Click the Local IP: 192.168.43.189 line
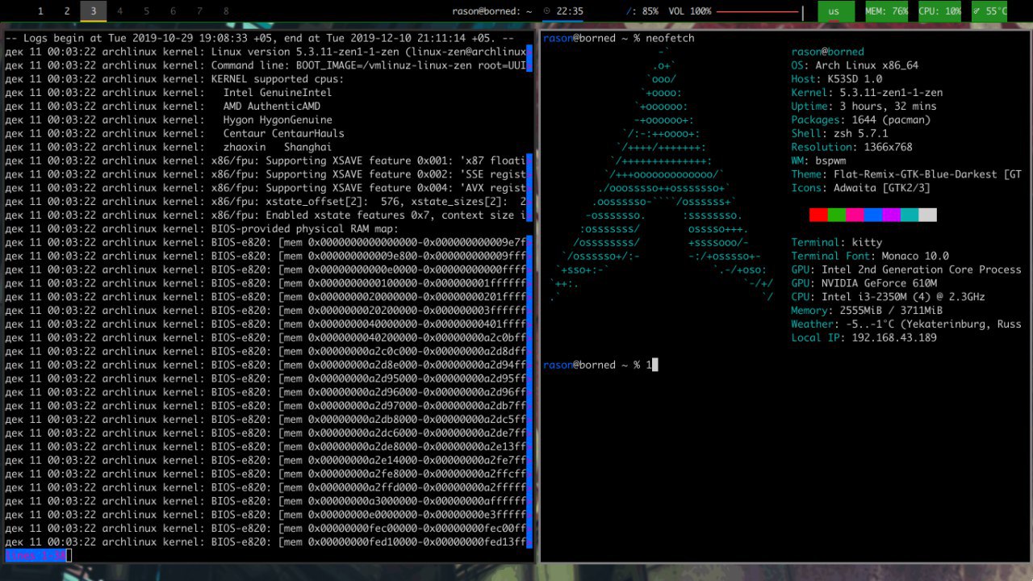1033x581 pixels. pyautogui.click(x=864, y=338)
